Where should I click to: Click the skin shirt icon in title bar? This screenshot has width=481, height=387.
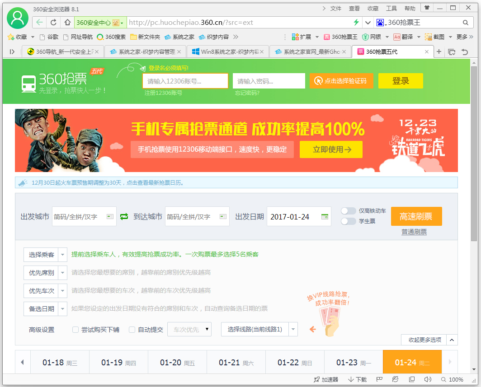[x=427, y=8]
